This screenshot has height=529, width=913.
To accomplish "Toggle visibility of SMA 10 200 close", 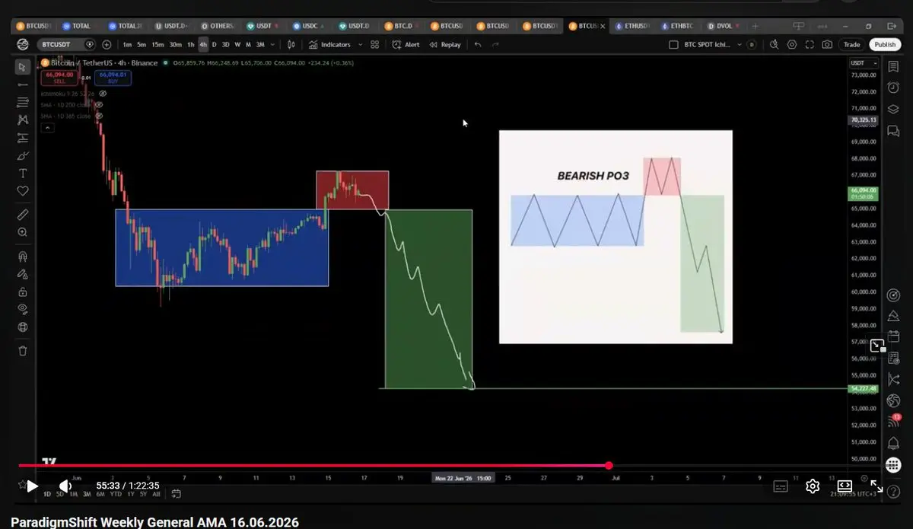I will pos(99,104).
